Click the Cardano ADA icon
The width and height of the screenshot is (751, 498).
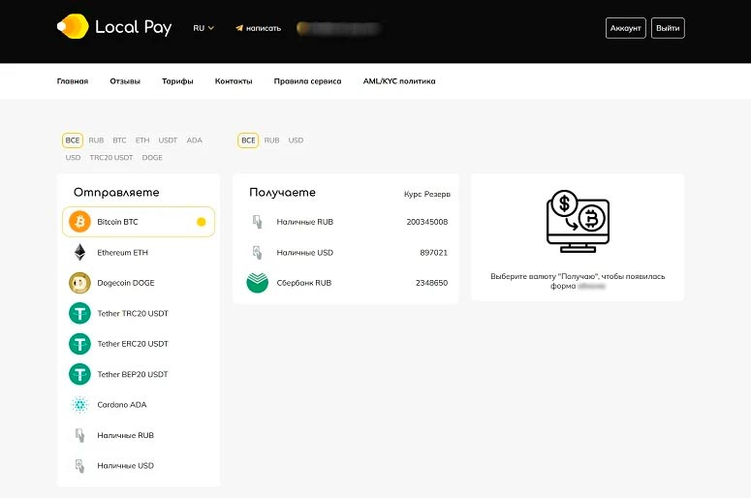point(79,405)
